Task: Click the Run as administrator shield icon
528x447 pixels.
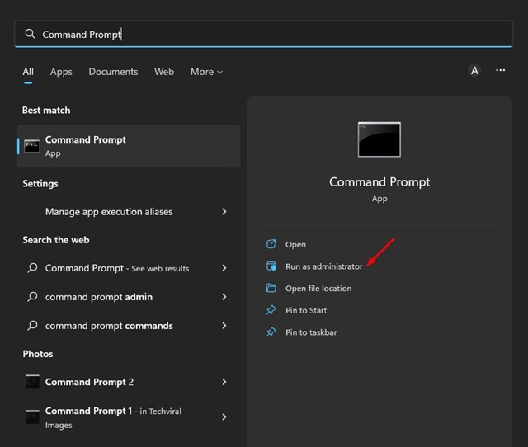Action: click(x=271, y=266)
